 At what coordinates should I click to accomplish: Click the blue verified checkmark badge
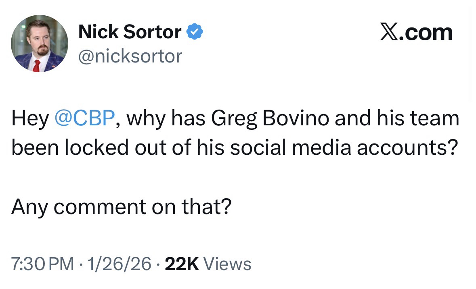pyautogui.click(x=194, y=32)
